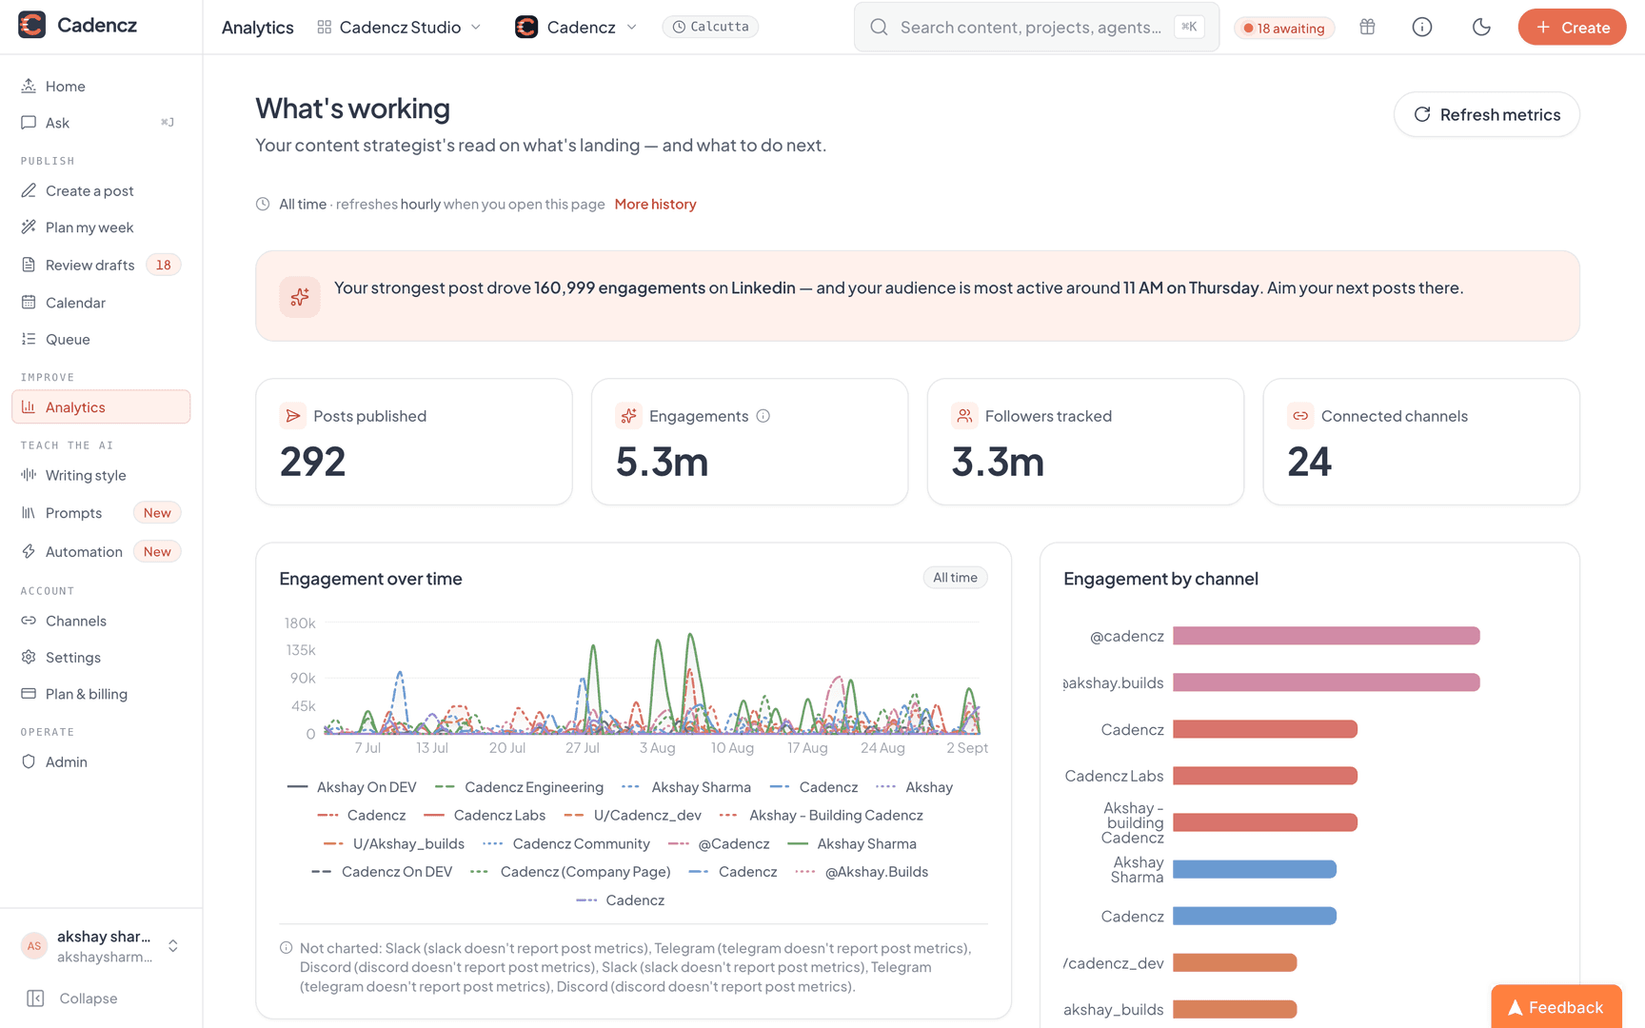Go to Queue in the sidebar
The height and width of the screenshot is (1028, 1645).
101,339
